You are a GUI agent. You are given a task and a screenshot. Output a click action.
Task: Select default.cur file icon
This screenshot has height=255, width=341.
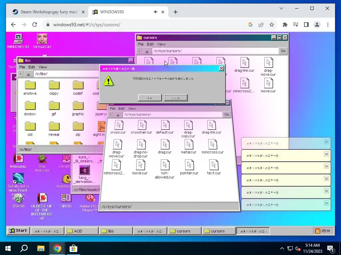pyautogui.click(x=165, y=127)
